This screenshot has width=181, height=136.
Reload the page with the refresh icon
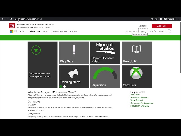[x=11, y=19]
